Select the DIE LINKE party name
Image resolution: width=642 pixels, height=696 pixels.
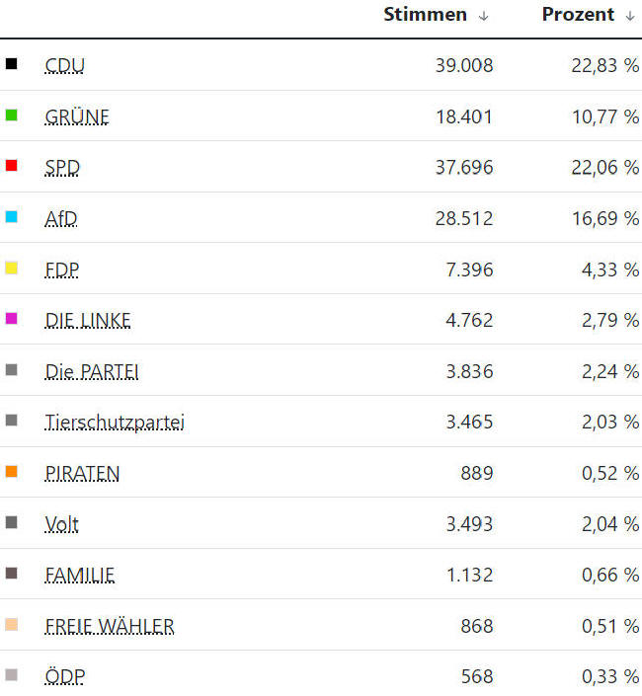(x=88, y=320)
